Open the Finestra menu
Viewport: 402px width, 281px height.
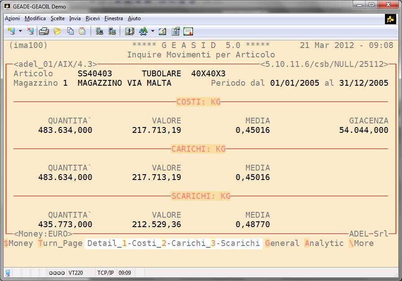114,18
